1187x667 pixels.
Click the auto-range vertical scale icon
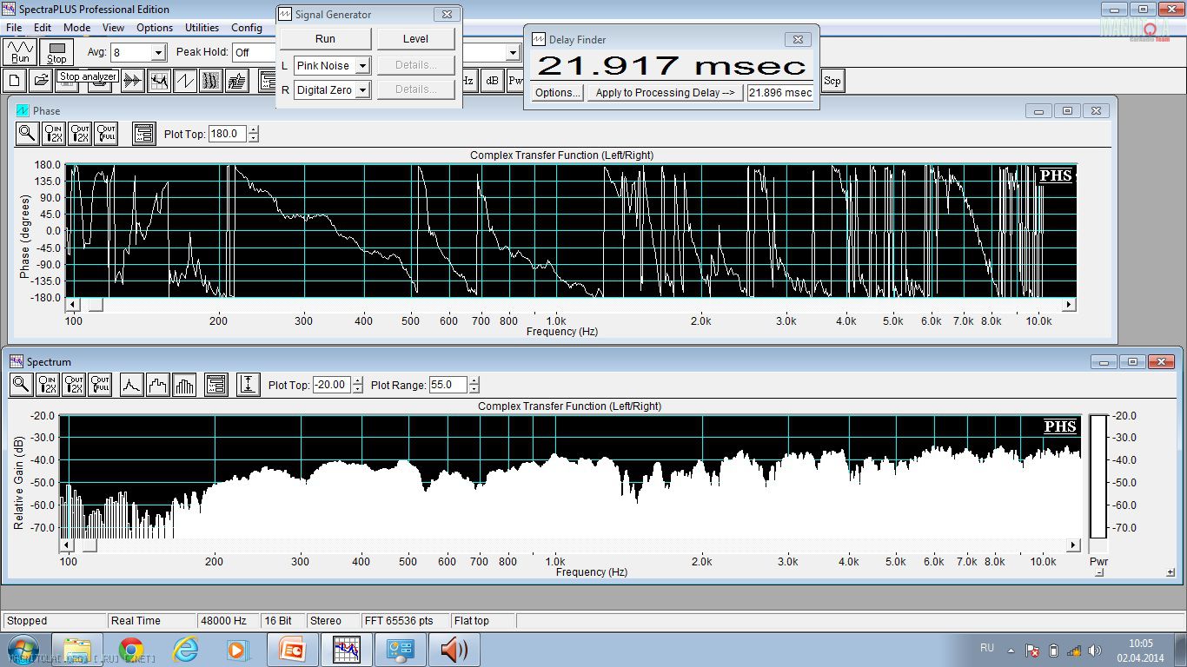point(249,385)
